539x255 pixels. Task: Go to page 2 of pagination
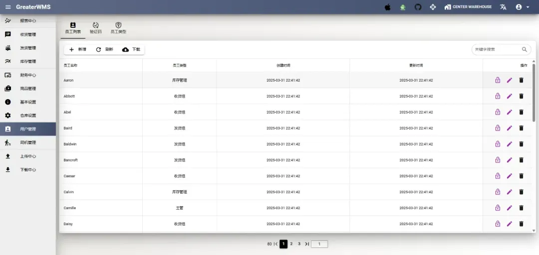[x=291, y=244]
